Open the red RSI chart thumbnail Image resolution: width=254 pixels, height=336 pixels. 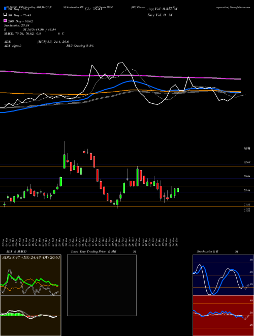pyautogui.click(x=223, y=316)
